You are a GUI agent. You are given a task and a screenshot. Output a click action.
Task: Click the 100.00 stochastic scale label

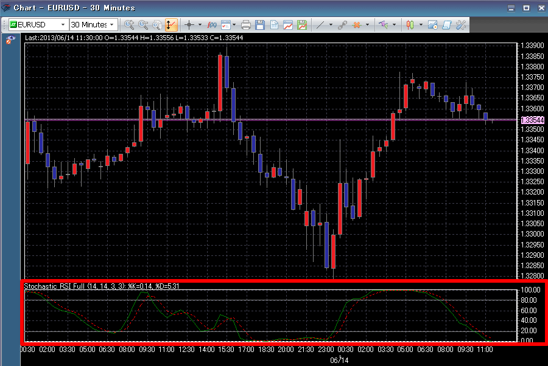click(530, 290)
